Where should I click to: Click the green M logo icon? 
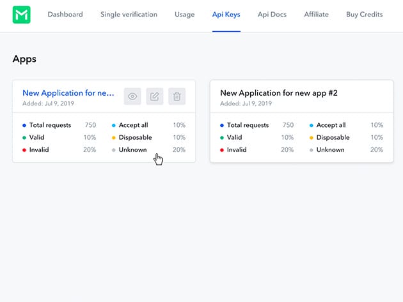[x=21, y=15]
